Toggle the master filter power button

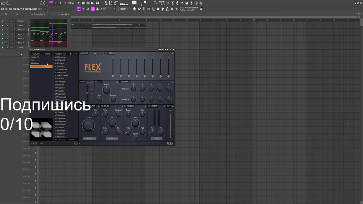click(80, 106)
